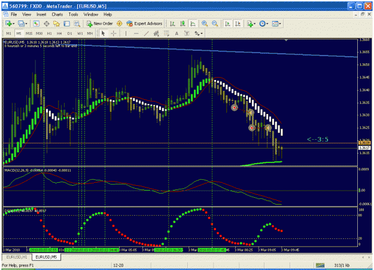Select the D1 timeframe button
Viewport: 374px width, 270px height.
coord(69,33)
